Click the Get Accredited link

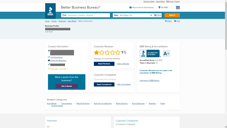tap(149, 1)
